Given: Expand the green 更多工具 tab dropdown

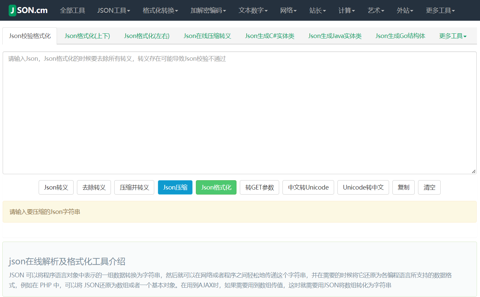Looking at the screenshot, I should [x=452, y=36].
